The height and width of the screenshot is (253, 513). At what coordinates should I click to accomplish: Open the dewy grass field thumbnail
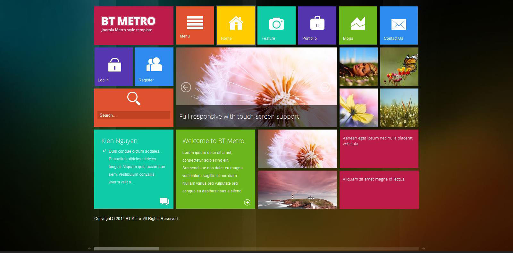click(x=399, y=108)
